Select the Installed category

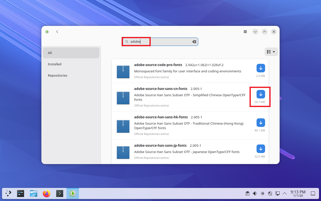(55, 64)
